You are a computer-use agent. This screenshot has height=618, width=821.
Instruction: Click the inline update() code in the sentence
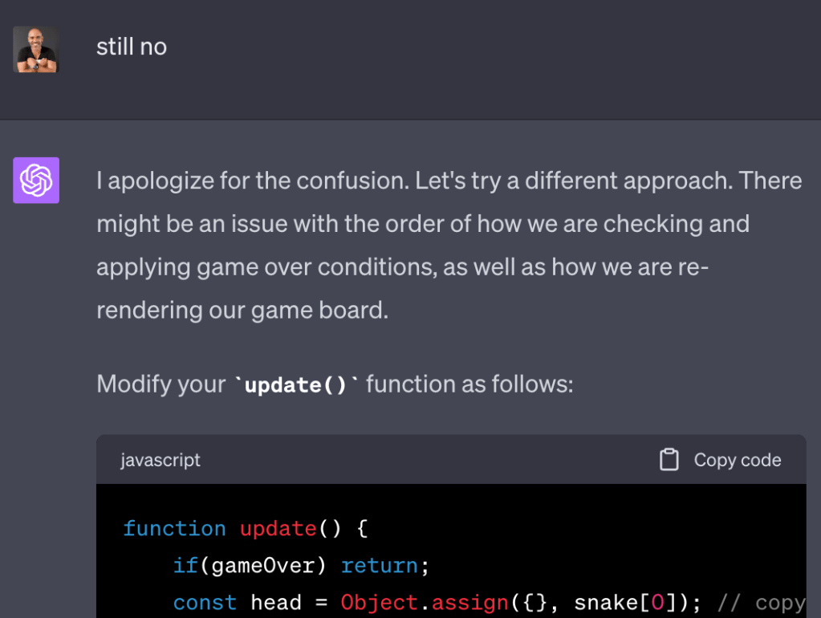(295, 385)
